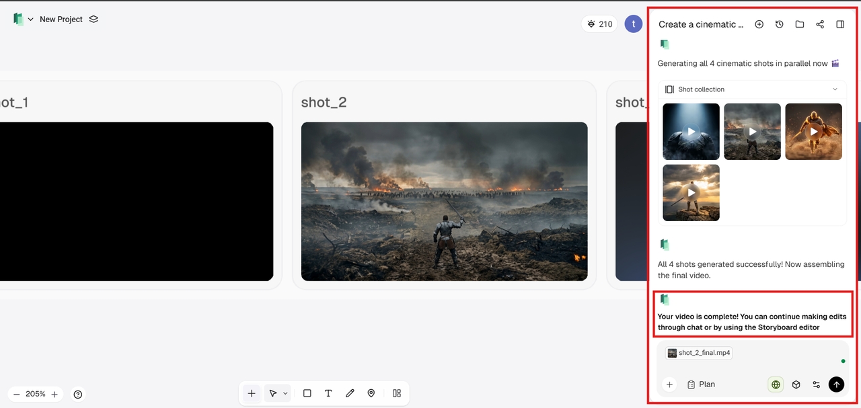Open the layout grid icon in toolbar
This screenshot has width=861, height=408.
397,393
